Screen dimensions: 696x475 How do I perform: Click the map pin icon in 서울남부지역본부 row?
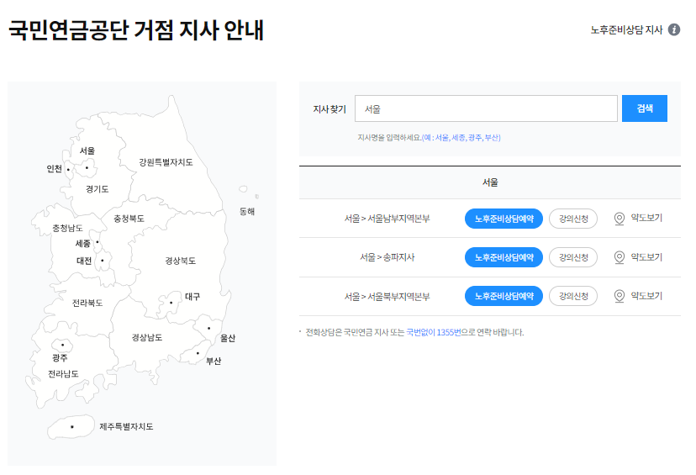620,219
